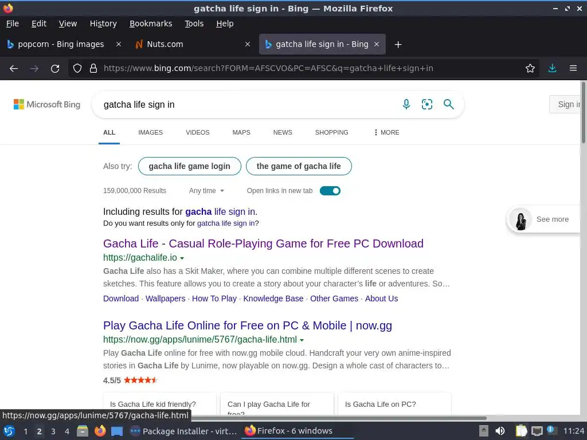
Task: Open Bing visual search camera icon
Action: [426, 104]
